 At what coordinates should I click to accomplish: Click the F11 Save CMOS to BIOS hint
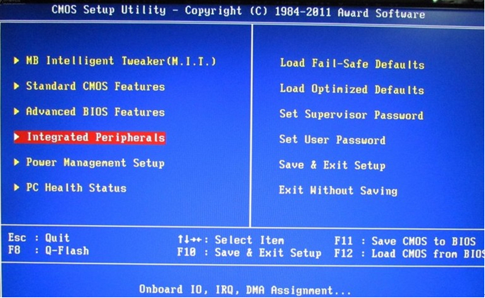click(x=405, y=241)
